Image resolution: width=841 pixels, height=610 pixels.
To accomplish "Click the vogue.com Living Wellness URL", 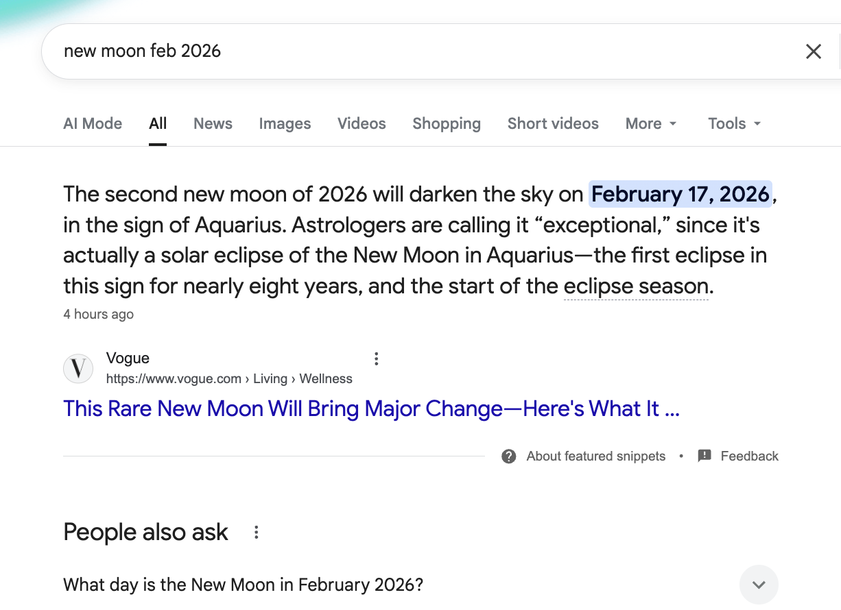I will click(229, 379).
